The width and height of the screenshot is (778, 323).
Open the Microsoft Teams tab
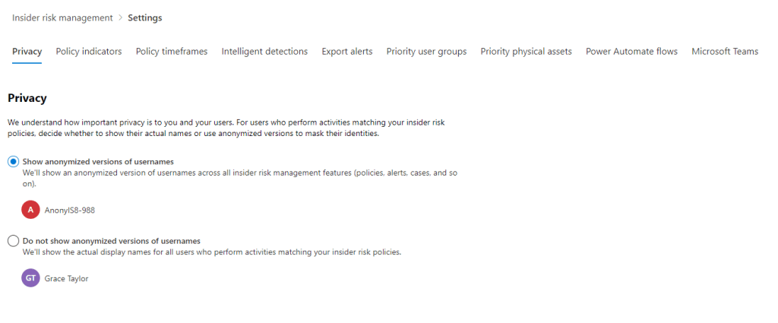725,52
